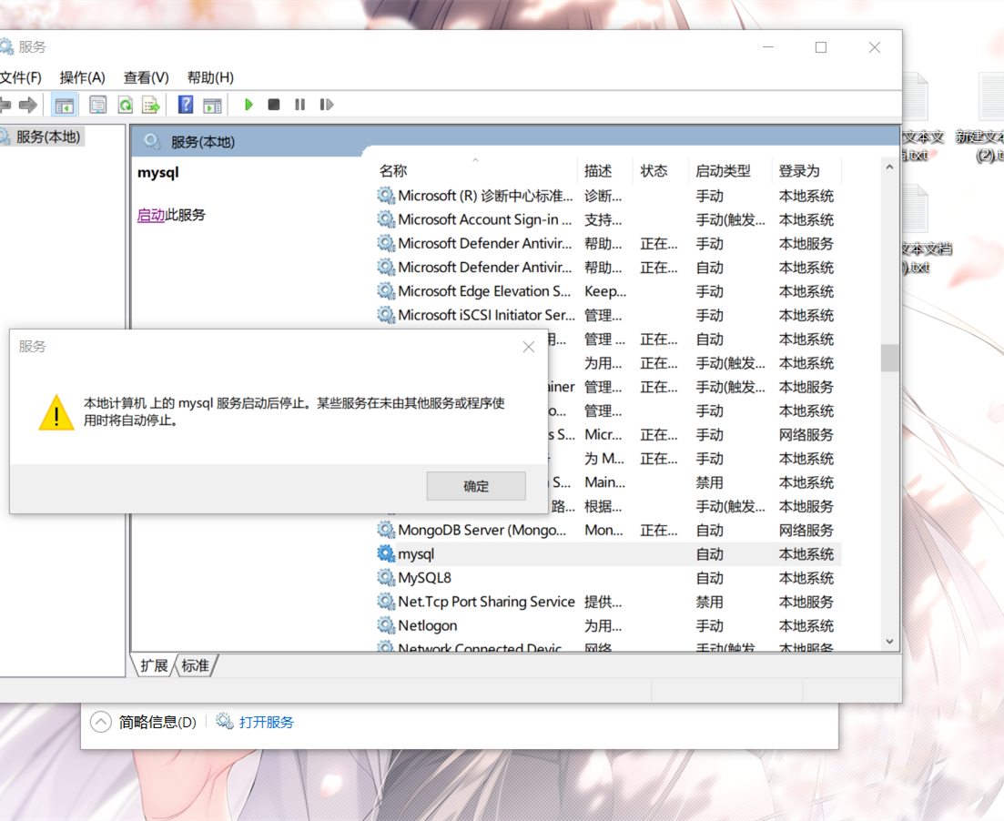Click 网络服务 login cell of MongoDB row
This screenshot has width=1004, height=821.
pyautogui.click(x=806, y=531)
